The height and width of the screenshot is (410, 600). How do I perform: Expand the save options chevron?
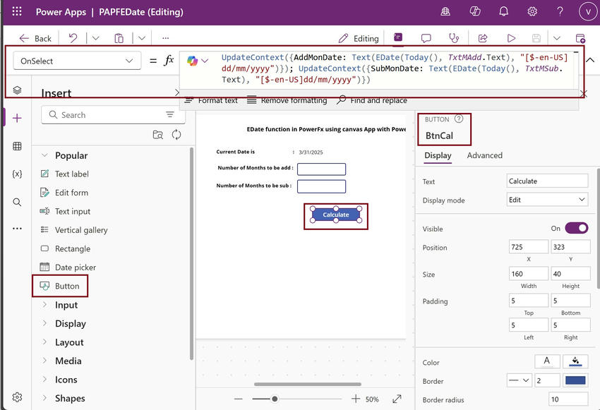click(x=557, y=38)
